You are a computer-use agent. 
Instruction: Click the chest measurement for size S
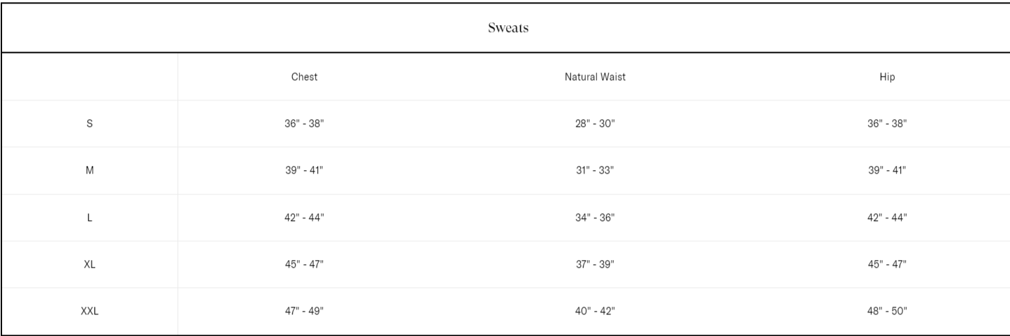click(x=304, y=124)
